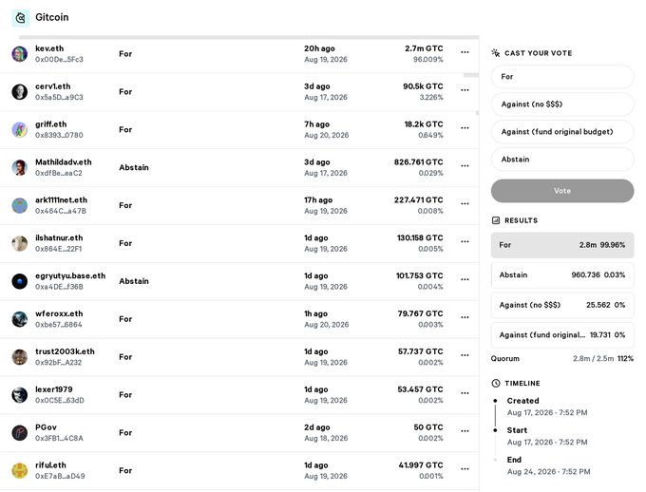Open PGov avatar
This screenshot has height=492, width=646.
19,433
